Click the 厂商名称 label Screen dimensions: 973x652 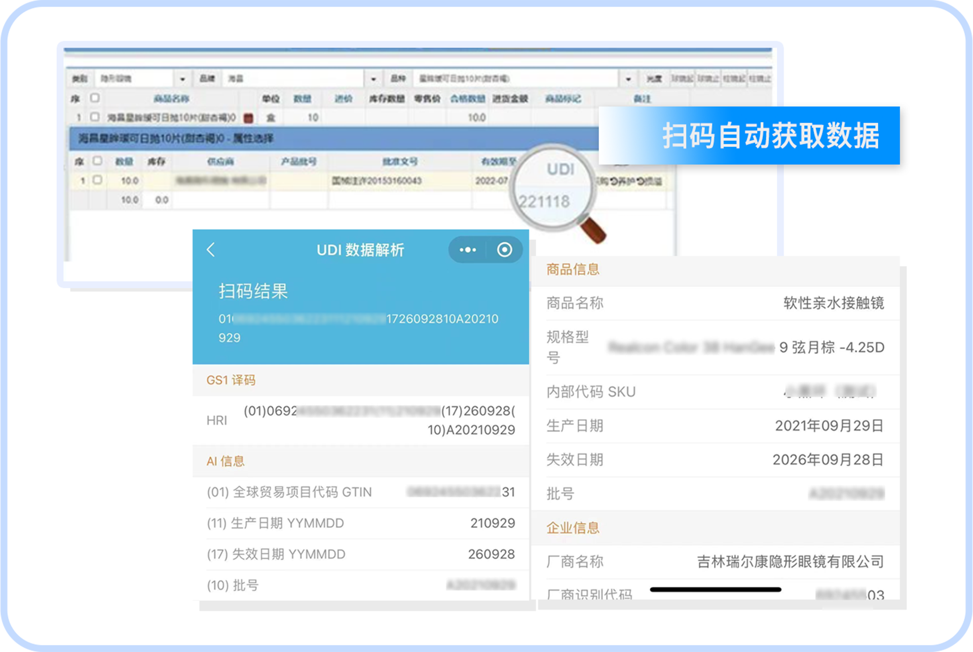[575, 562]
